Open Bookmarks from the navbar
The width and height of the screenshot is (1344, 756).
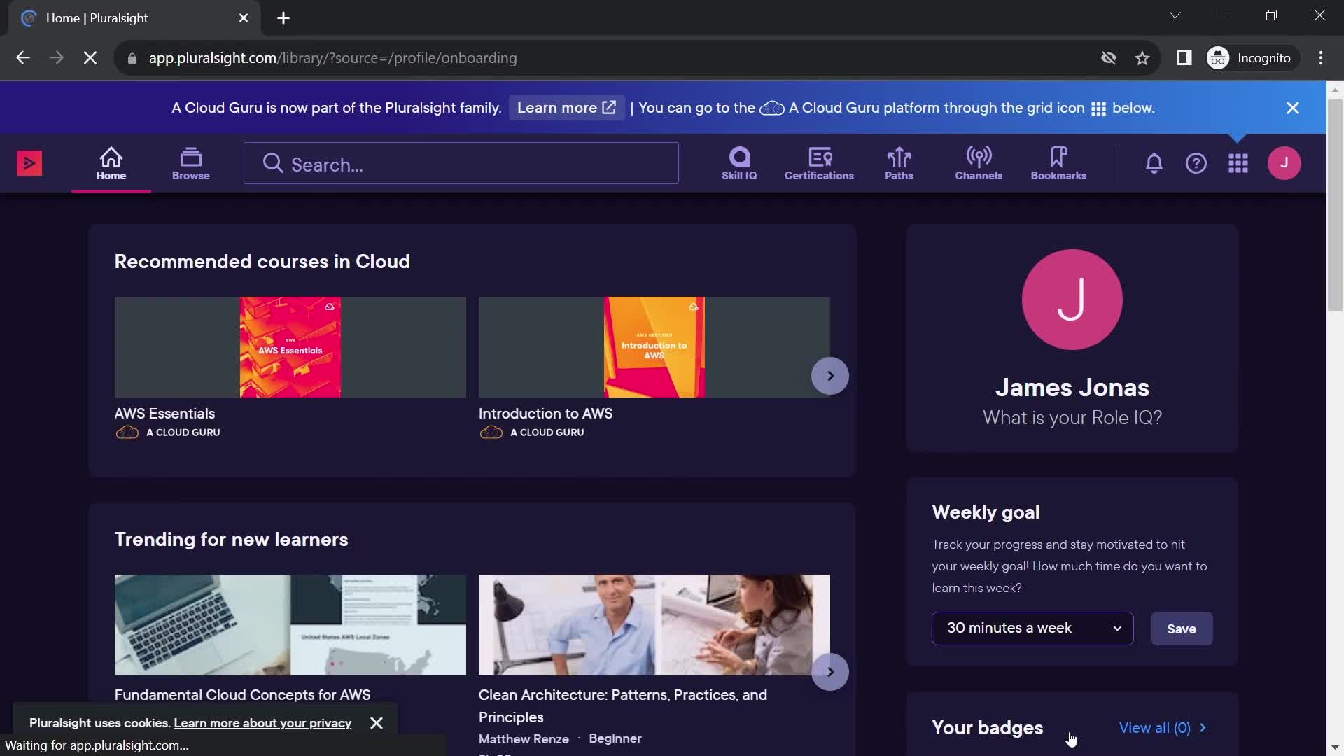(x=1058, y=164)
